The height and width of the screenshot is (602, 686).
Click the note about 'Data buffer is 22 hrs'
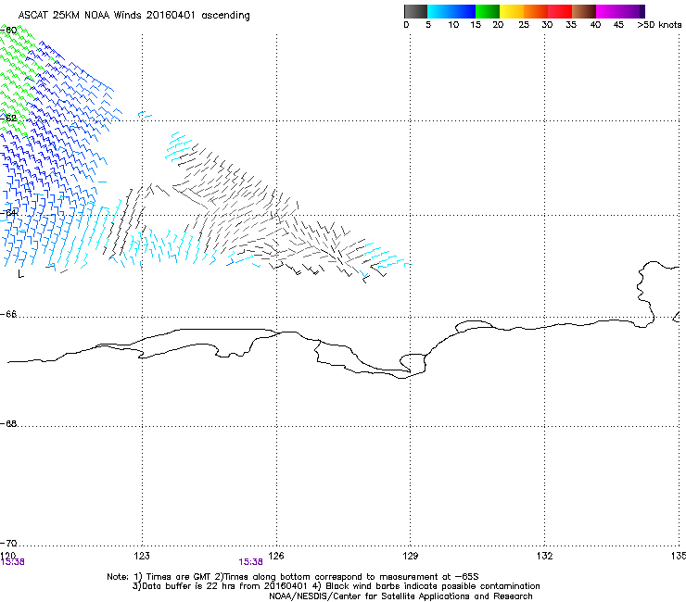click(x=336, y=586)
